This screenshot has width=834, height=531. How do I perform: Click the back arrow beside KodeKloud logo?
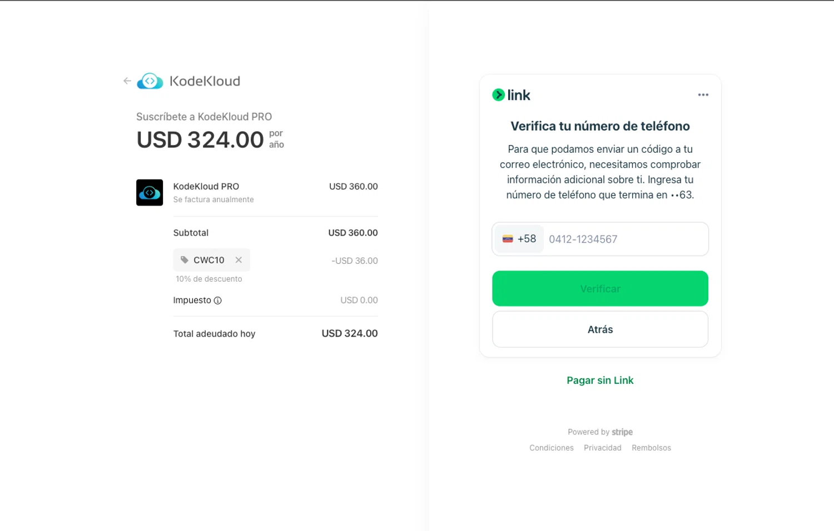[x=127, y=81]
